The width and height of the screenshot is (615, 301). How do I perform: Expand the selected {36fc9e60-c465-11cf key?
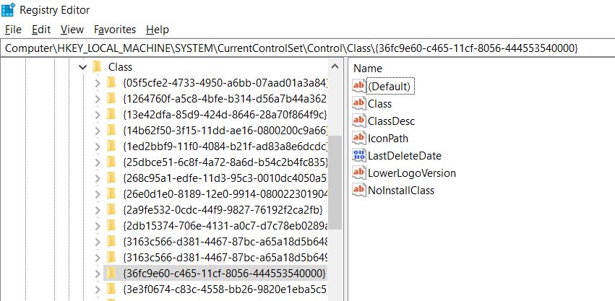[x=98, y=273]
